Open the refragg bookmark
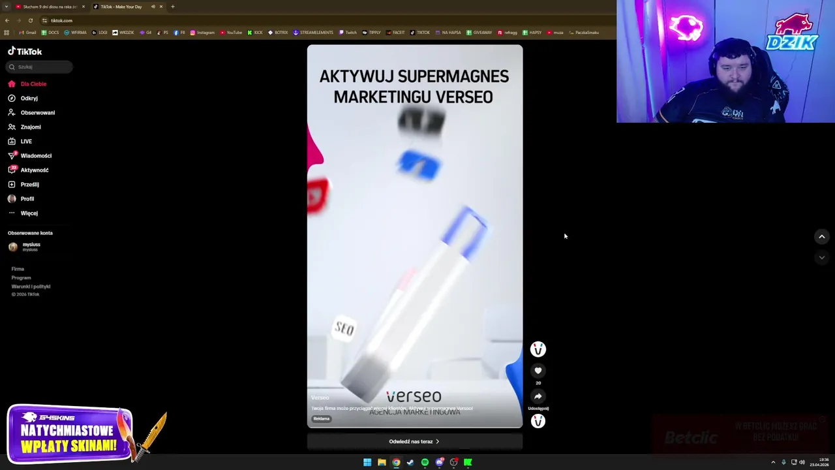 point(508,32)
